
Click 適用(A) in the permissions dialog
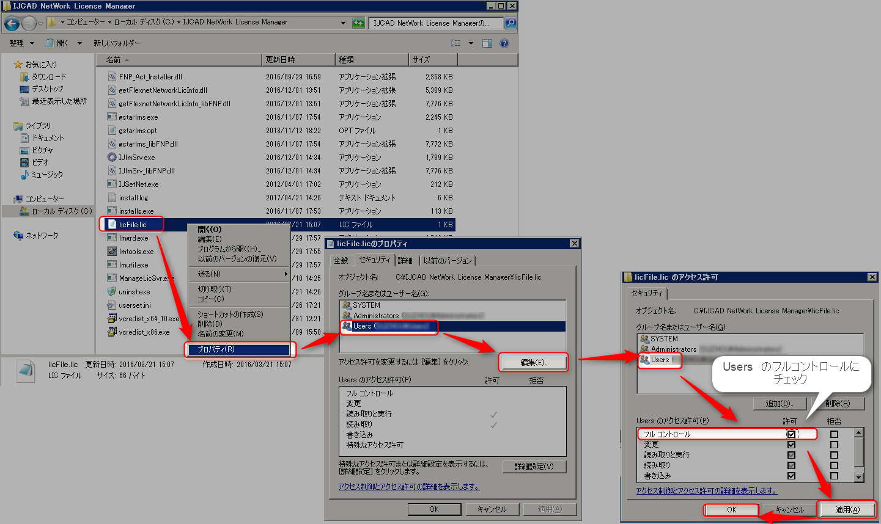(x=847, y=509)
